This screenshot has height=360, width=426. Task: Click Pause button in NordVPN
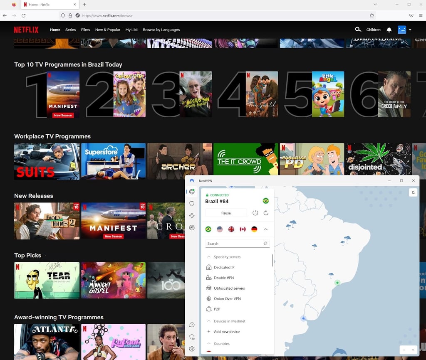tap(226, 213)
